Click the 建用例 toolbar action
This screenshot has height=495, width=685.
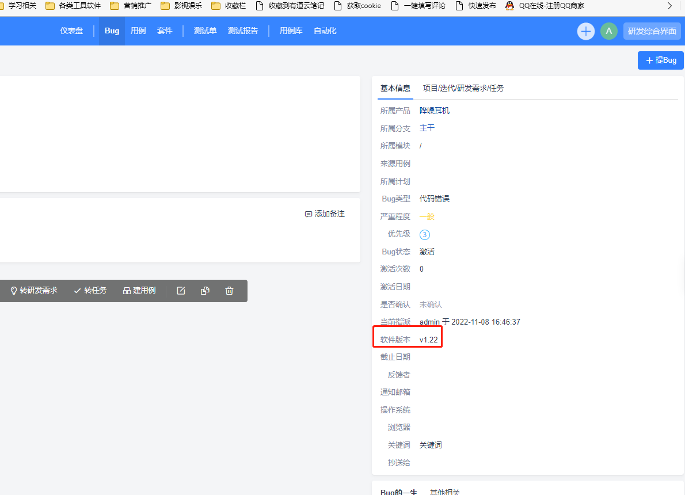coord(139,291)
